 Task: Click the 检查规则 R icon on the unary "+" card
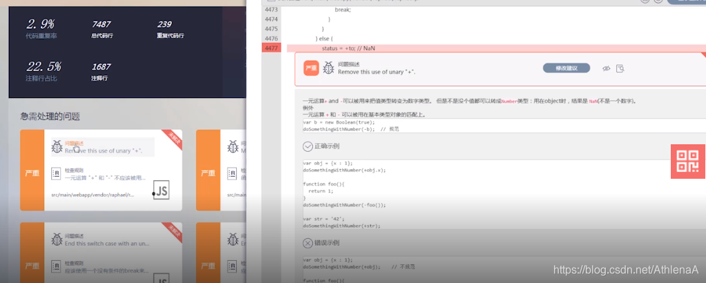tap(56, 174)
